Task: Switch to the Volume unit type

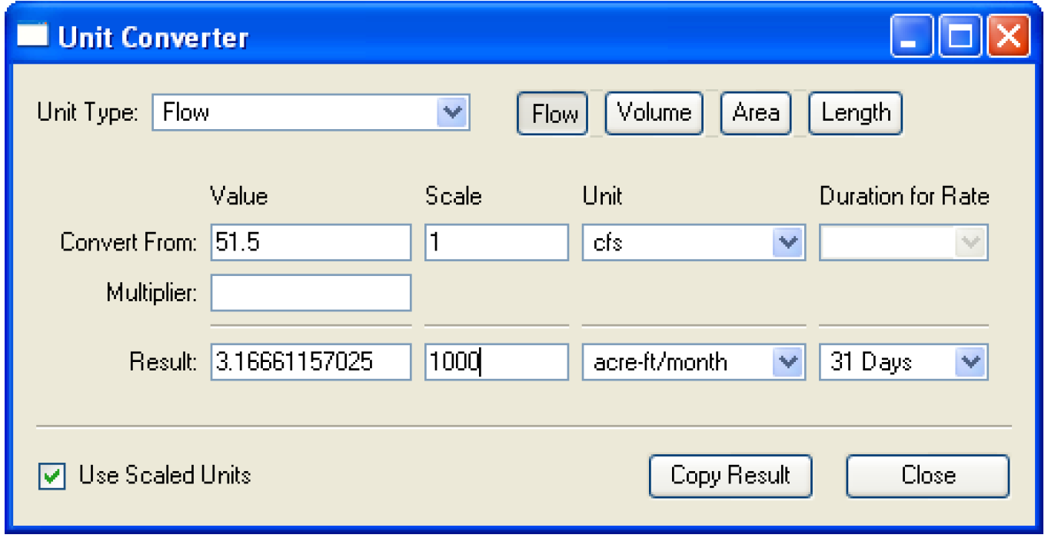Action: [x=654, y=114]
